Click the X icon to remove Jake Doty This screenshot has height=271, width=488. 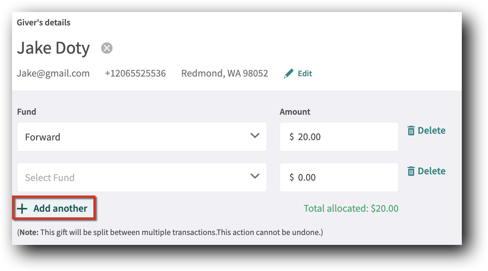tap(107, 48)
